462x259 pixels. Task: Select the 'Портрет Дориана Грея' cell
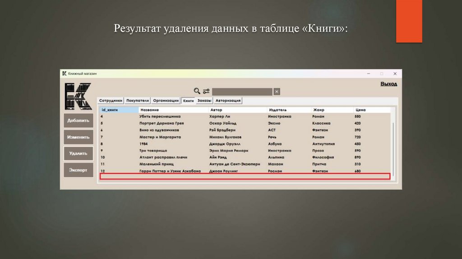pos(162,123)
